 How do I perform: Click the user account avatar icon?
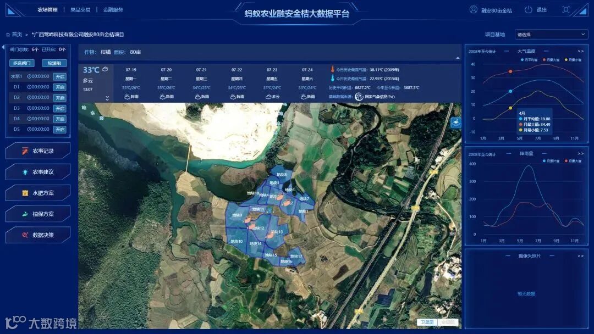(x=473, y=10)
